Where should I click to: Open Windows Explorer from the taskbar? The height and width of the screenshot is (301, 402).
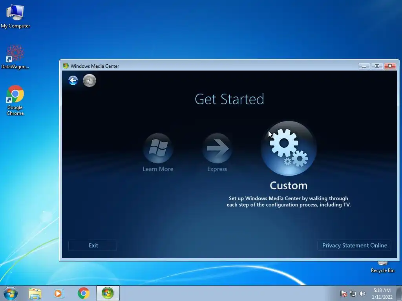click(x=35, y=293)
